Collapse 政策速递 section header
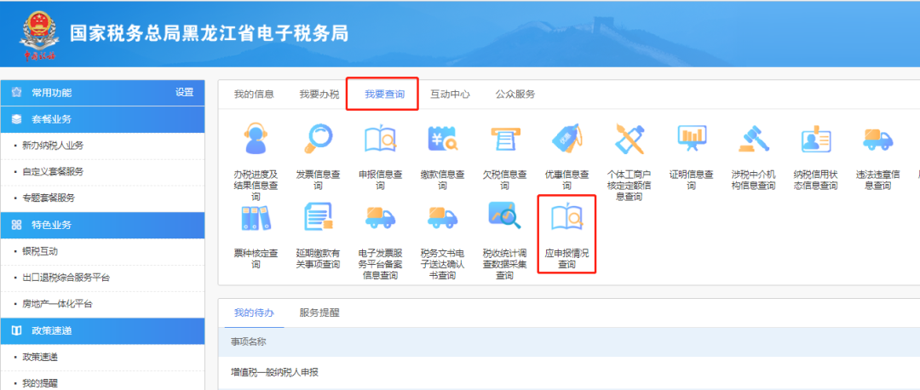The width and height of the screenshot is (920, 390). point(103,330)
